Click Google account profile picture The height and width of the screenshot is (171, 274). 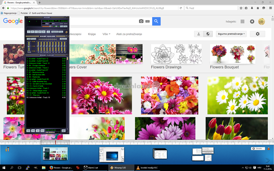262,22
